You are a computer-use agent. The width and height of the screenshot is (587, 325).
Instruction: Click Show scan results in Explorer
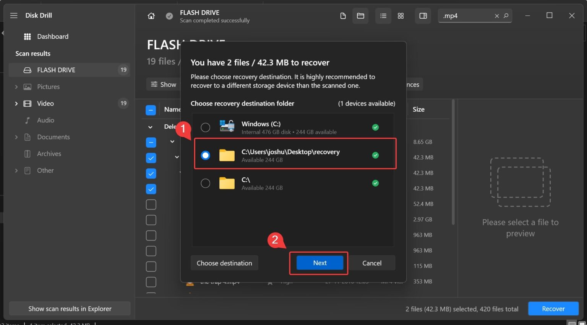tap(70, 309)
